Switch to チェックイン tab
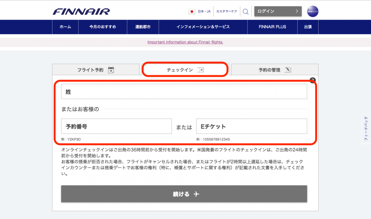 click(185, 69)
